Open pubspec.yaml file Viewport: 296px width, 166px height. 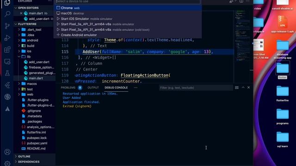tap(37, 143)
